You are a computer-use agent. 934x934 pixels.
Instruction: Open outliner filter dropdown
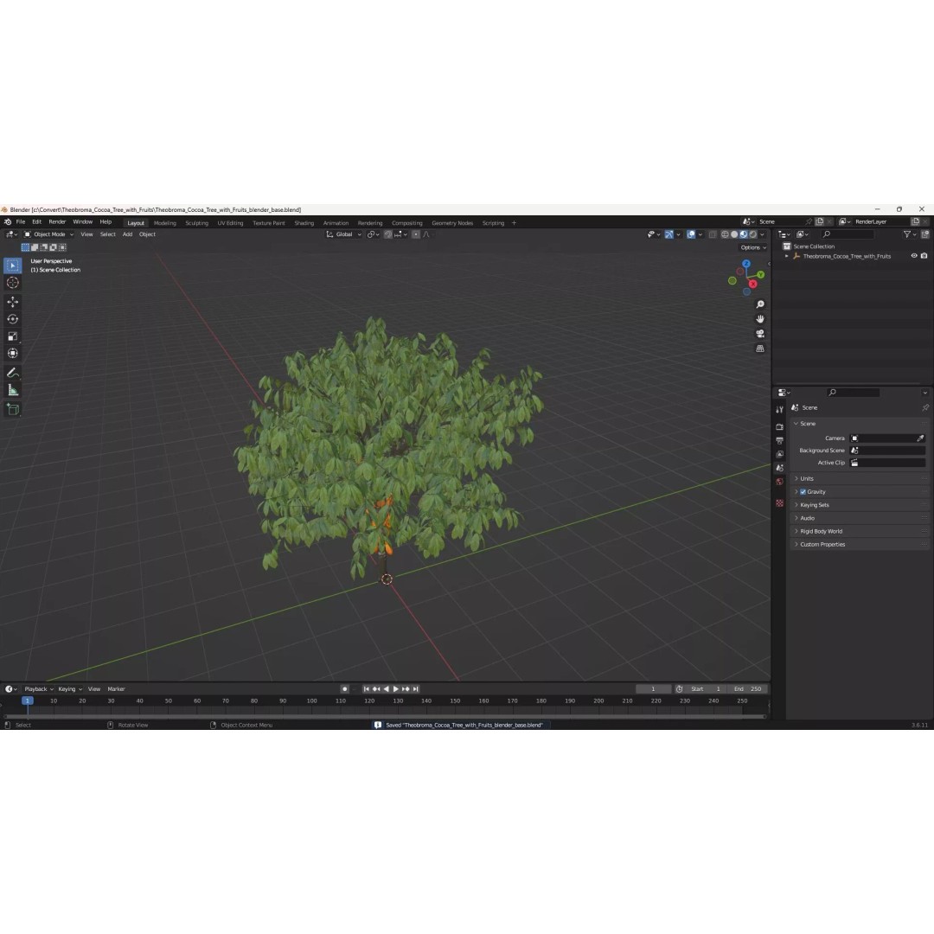910,234
